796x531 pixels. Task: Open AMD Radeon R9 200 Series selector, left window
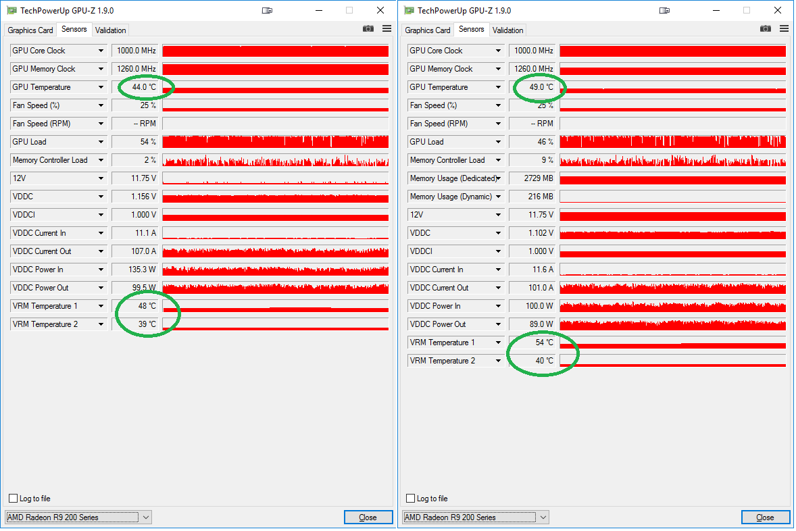pos(78,517)
